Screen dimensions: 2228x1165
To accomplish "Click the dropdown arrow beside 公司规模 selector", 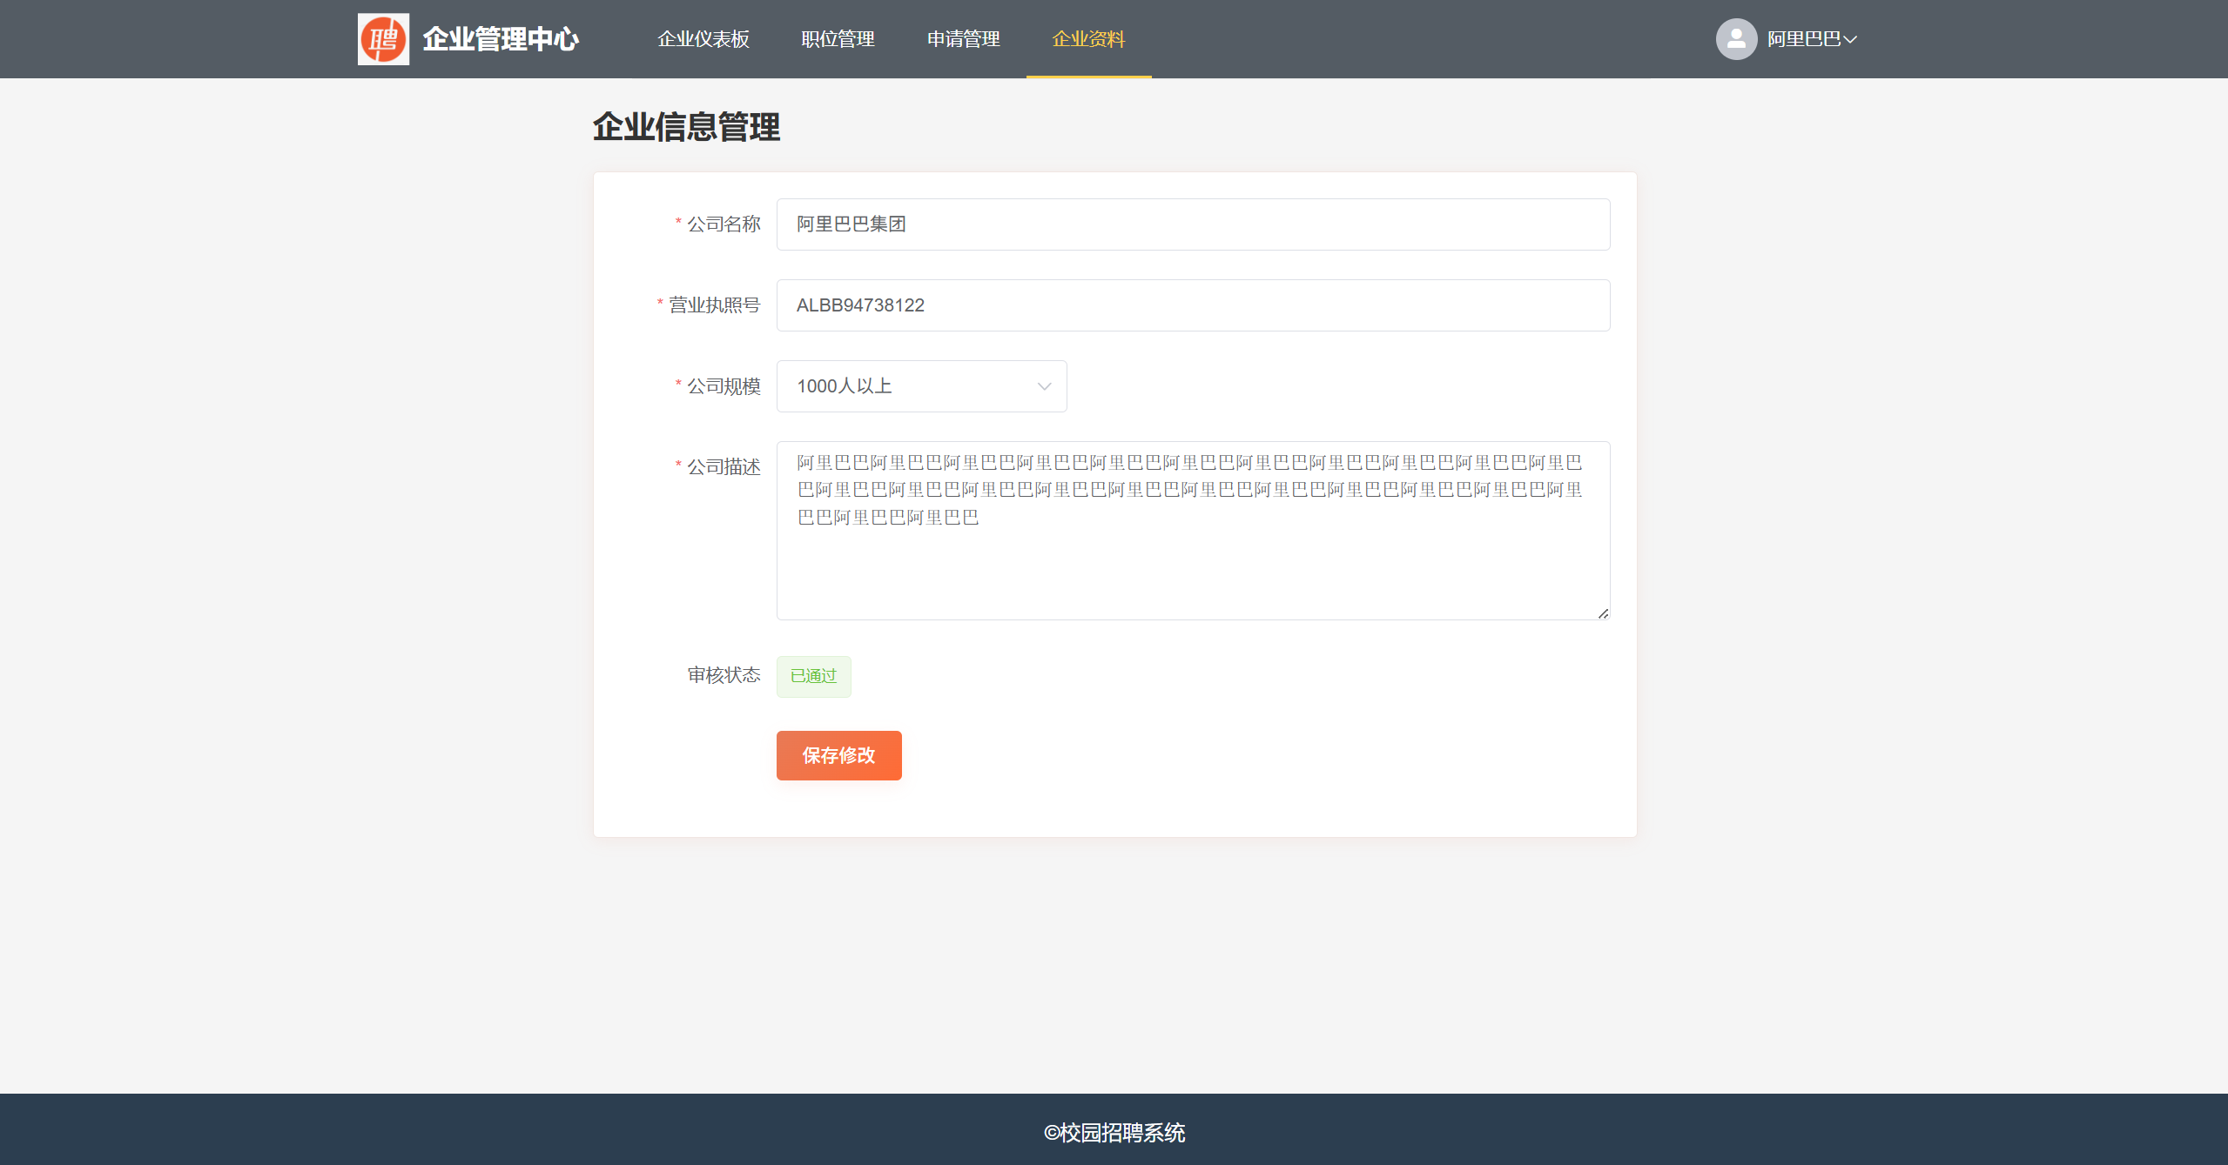I will click(x=1043, y=386).
